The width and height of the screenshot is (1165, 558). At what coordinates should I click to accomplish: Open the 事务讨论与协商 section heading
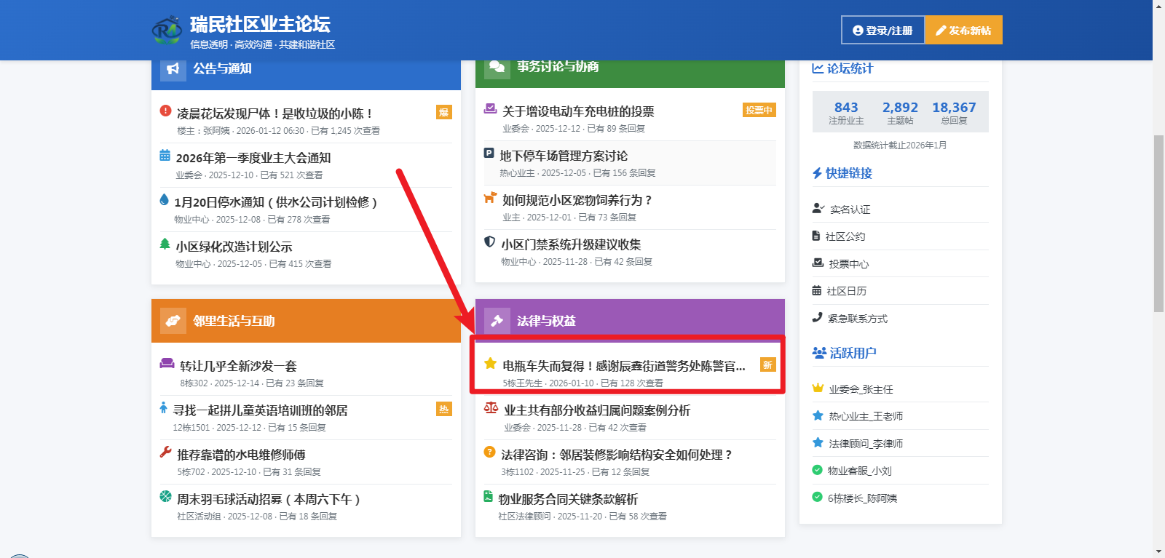point(558,66)
